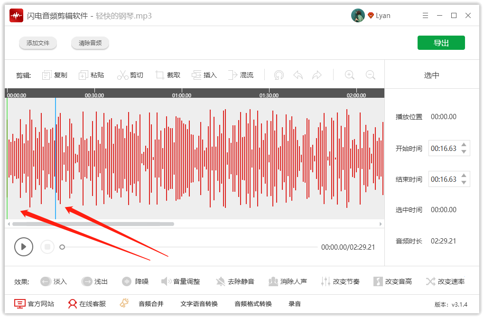Screen dimensions: 484x318
Task: Switch to the 选中 panel
Action: tap(431, 75)
